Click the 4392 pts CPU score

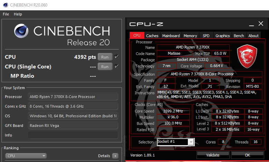point(85,57)
